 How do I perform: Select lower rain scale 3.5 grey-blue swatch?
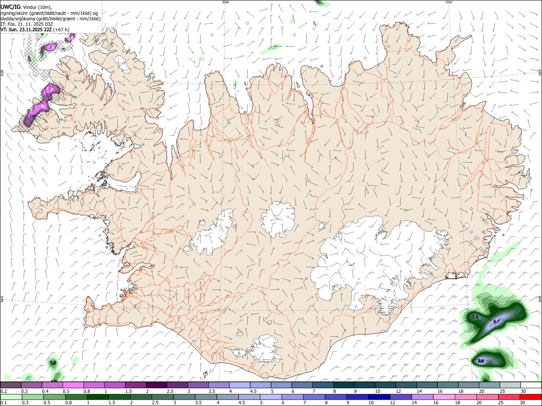pos(206,397)
